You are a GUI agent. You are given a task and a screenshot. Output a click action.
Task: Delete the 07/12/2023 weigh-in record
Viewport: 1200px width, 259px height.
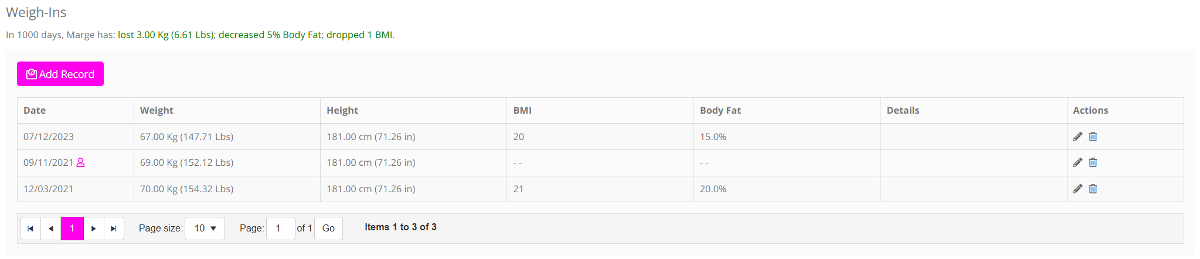pos(1093,137)
